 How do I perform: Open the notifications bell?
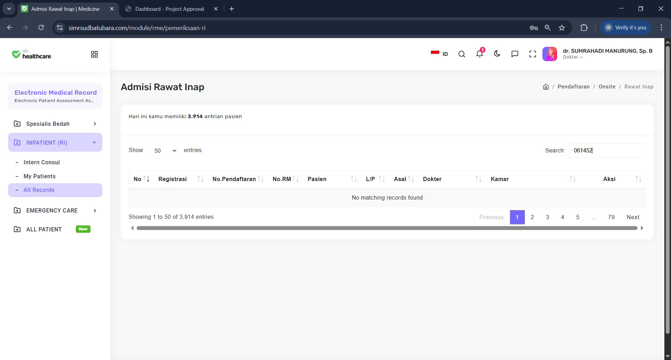(479, 53)
